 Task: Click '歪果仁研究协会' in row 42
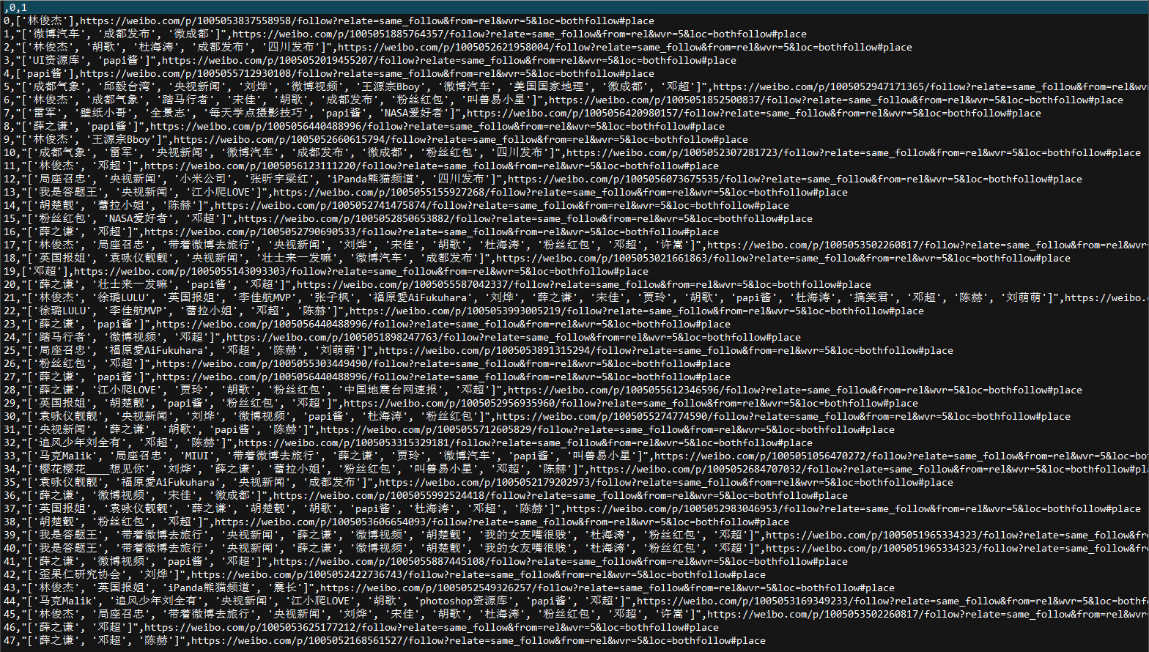click(x=80, y=574)
